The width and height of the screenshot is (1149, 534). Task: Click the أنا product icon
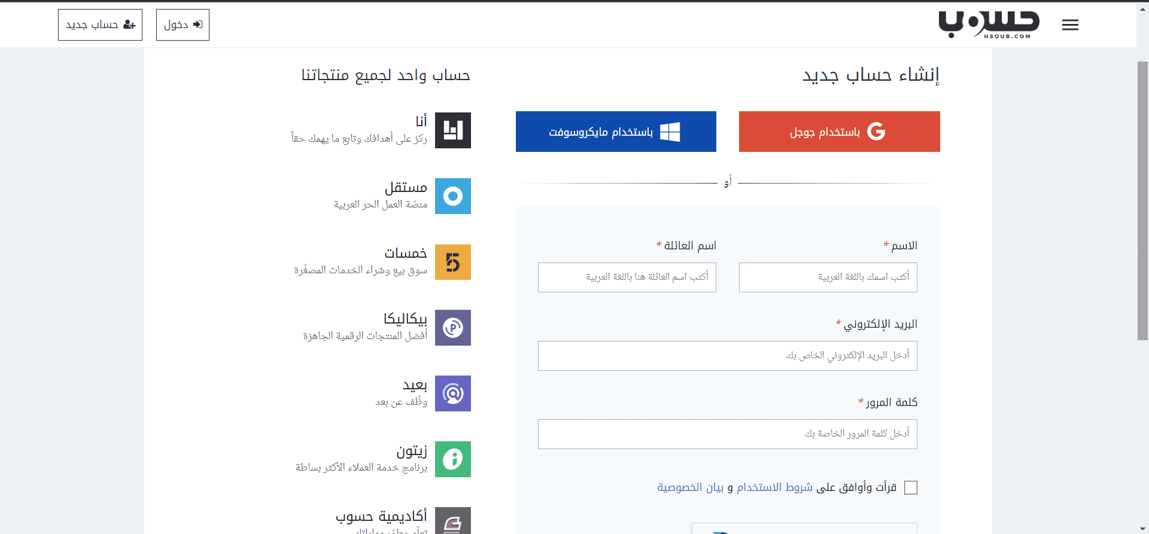coord(453,130)
